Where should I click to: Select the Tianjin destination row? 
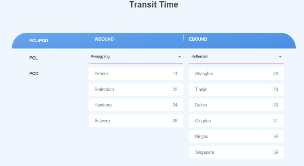(x=237, y=90)
